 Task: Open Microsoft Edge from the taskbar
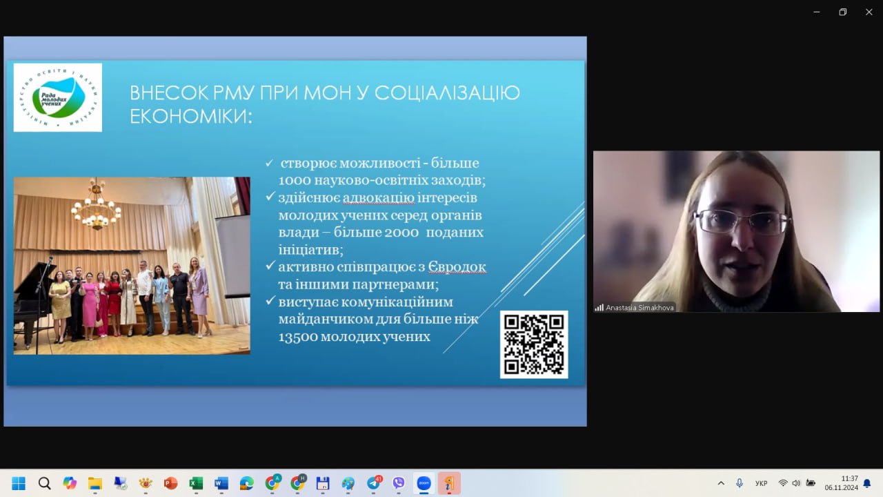point(247,483)
